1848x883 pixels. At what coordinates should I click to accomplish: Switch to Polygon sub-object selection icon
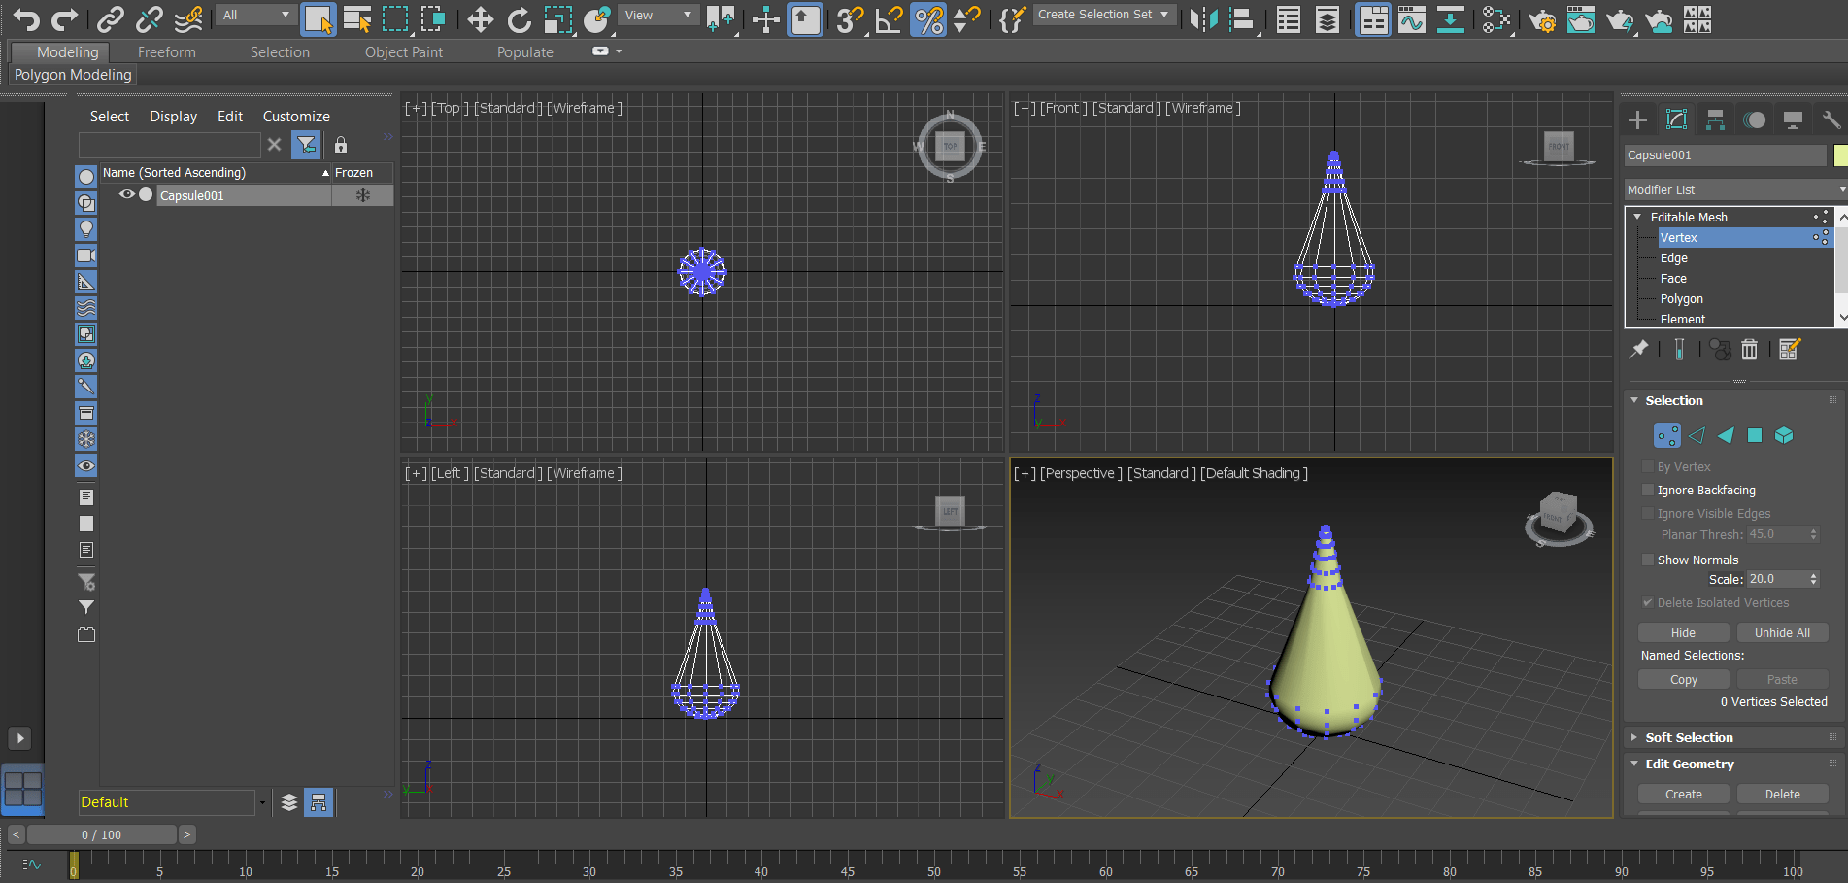point(1754,435)
